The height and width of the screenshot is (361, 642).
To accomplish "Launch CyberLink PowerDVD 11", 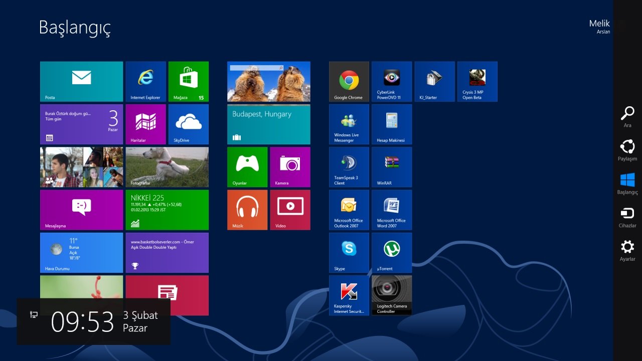I will tap(392, 82).
